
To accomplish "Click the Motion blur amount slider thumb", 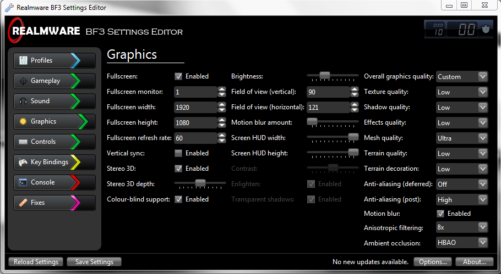I will click(x=312, y=121).
